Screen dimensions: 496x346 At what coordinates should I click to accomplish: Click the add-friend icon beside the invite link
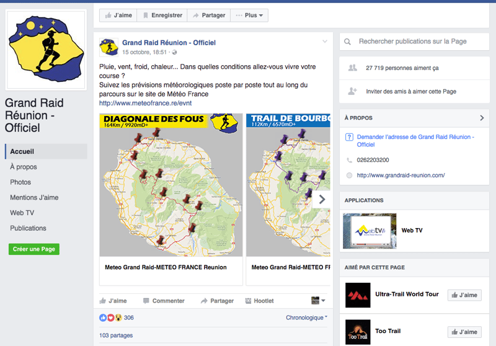tap(352, 91)
